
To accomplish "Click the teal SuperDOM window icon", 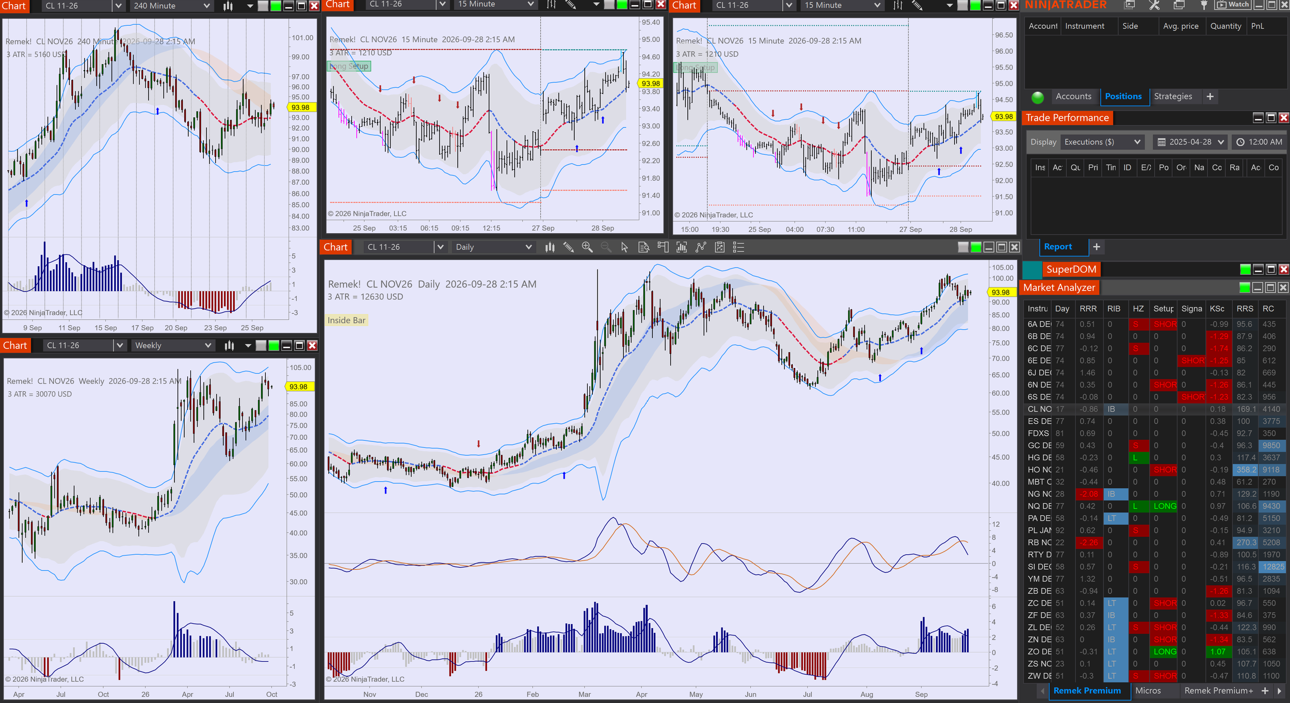I will point(1032,269).
